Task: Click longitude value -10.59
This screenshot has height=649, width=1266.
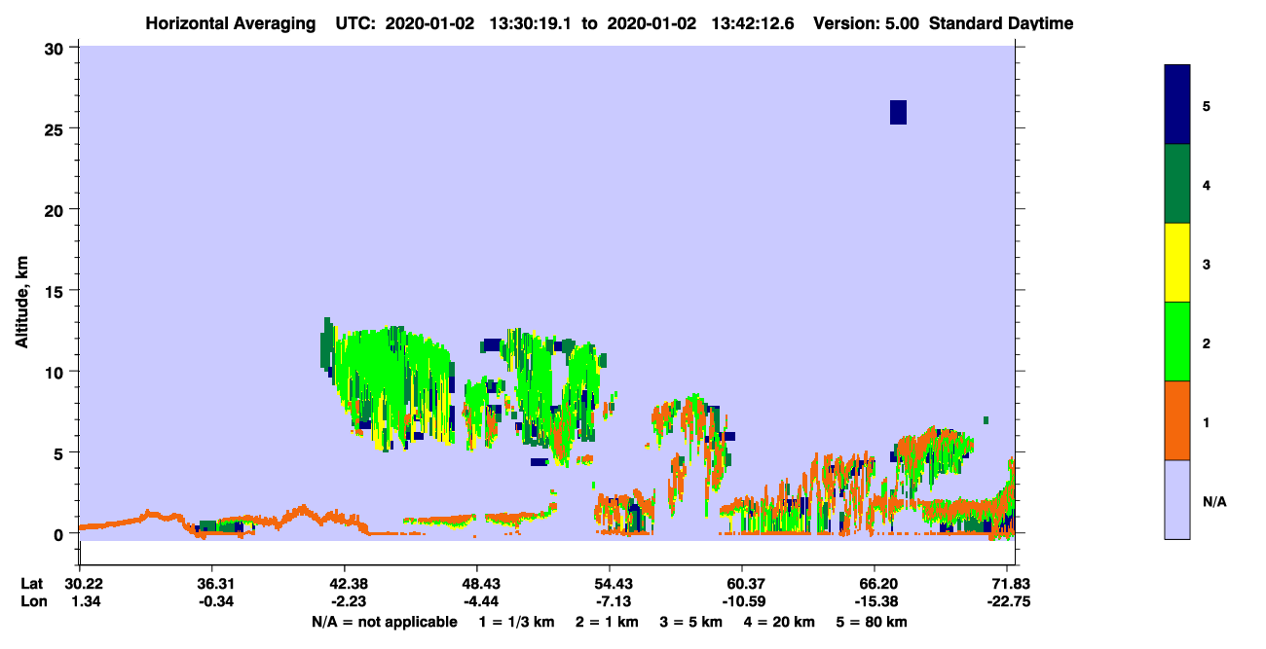Action: [742, 601]
